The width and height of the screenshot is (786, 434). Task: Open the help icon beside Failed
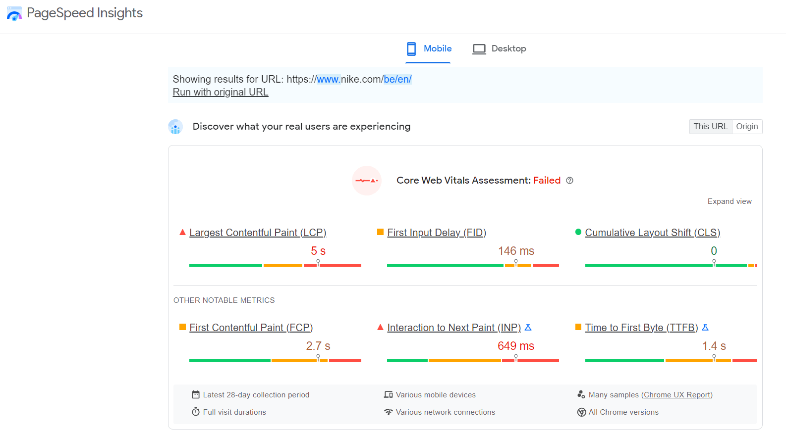tap(570, 181)
